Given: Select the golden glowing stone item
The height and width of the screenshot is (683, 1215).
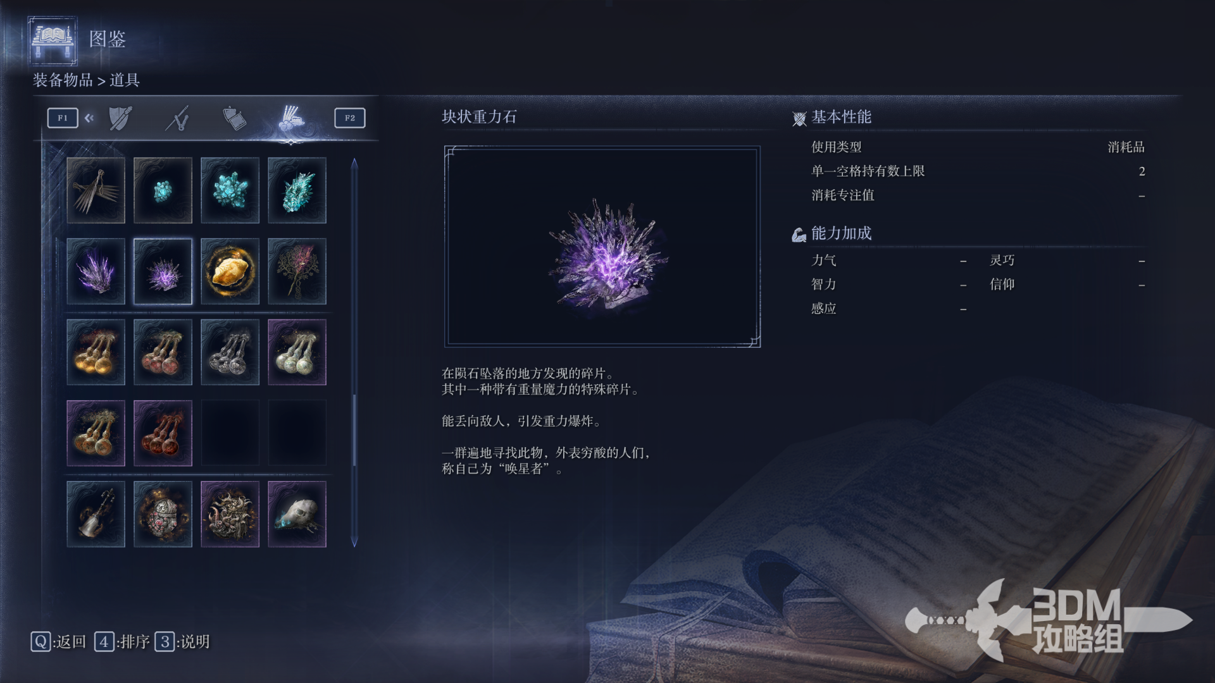Looking at the screenshot, I should click(x=230, y=271).
